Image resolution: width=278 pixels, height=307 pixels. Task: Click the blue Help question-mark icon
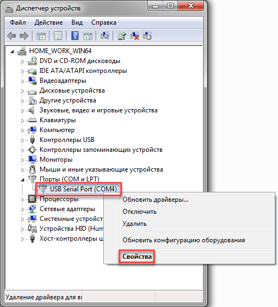pos(75,36)
